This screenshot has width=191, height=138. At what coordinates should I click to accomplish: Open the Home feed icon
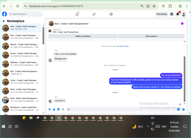click(x=77, y=14)
